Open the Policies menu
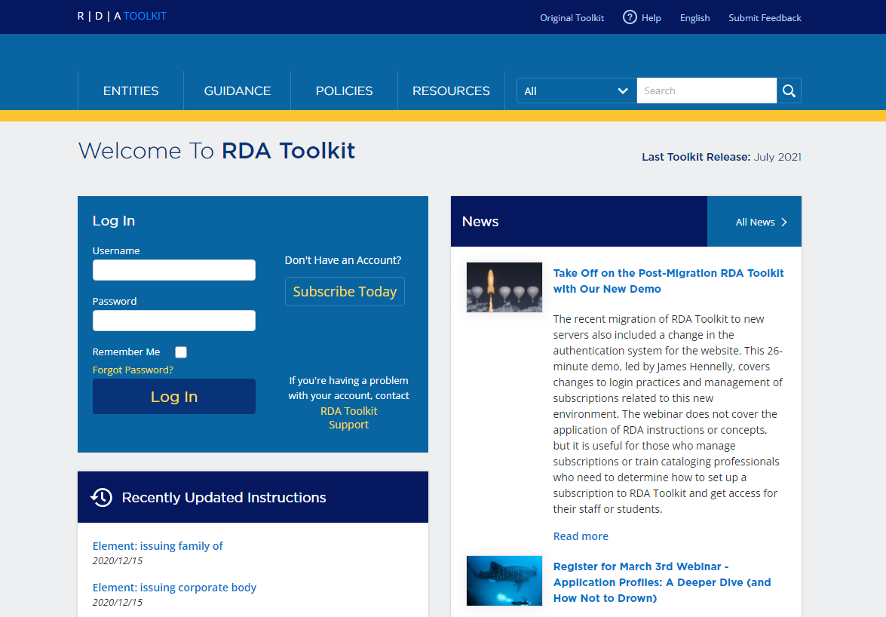886x617 pixels. coord(344,91)
